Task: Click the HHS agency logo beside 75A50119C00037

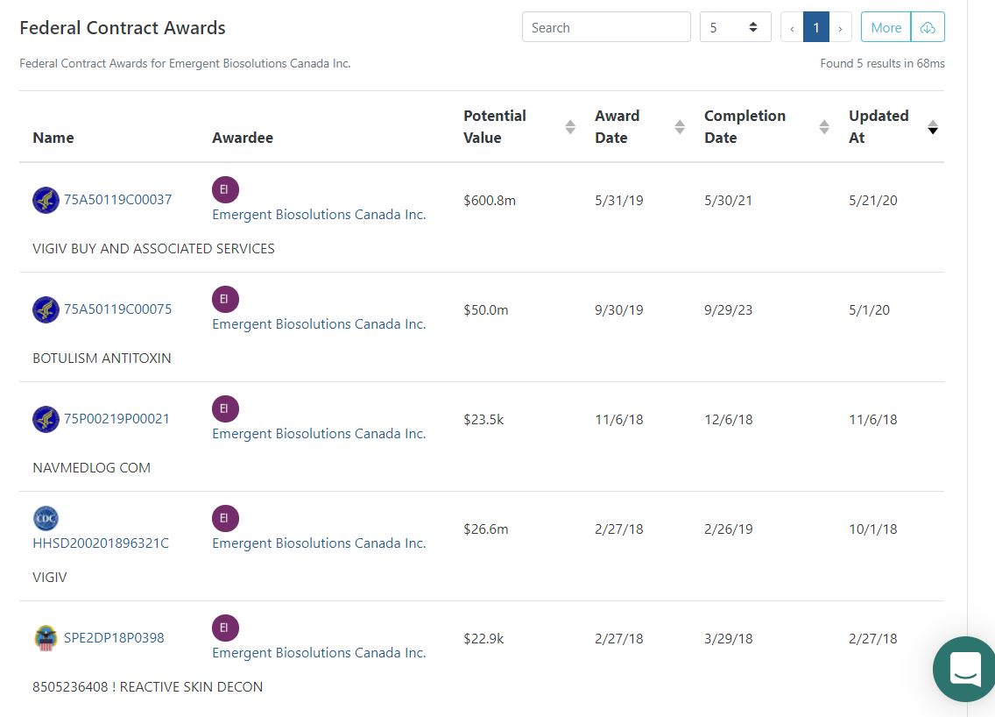Action: [x=46, y=200]
